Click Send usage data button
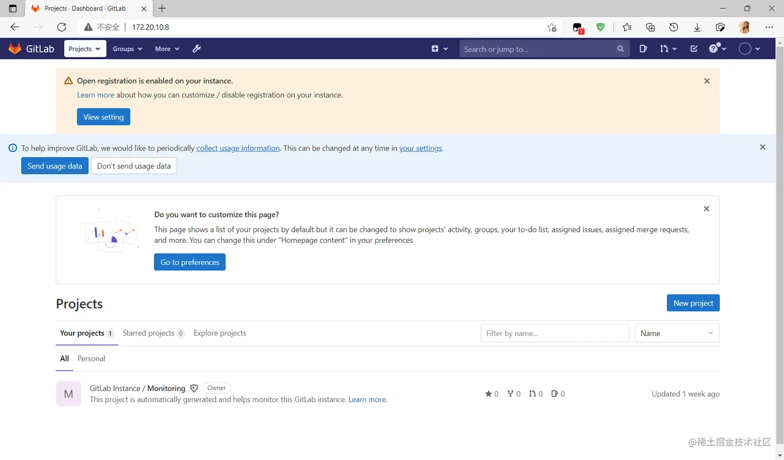 (x=55, y=166)
